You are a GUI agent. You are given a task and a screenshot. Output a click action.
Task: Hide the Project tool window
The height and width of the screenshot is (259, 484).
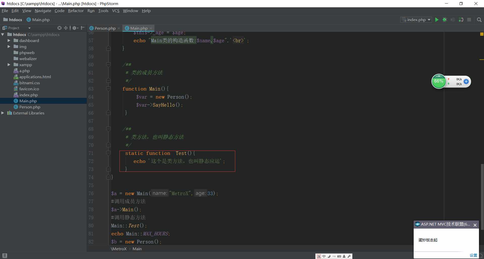coord(83,28)
